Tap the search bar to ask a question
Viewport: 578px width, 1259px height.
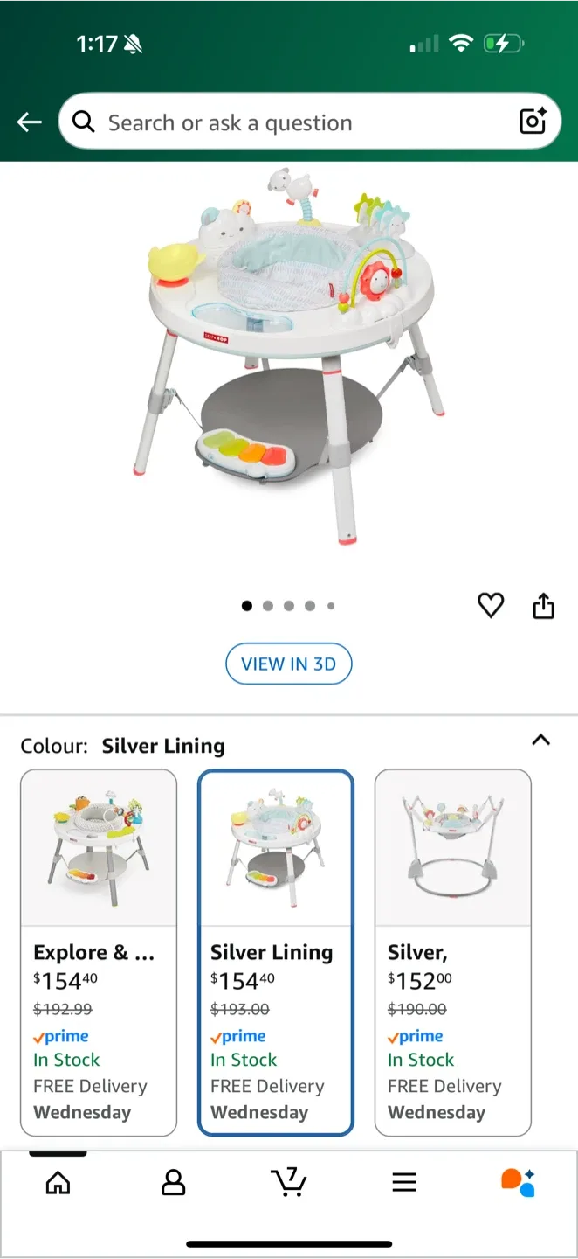(x=262, y=122)
